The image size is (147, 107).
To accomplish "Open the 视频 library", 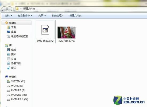I will 14,50.
